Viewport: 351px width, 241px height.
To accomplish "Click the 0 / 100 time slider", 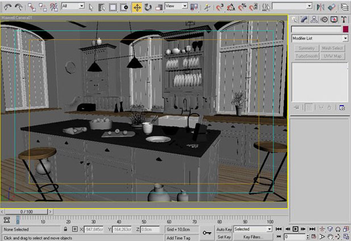I will pyautogui.click(x=27, y=211).
